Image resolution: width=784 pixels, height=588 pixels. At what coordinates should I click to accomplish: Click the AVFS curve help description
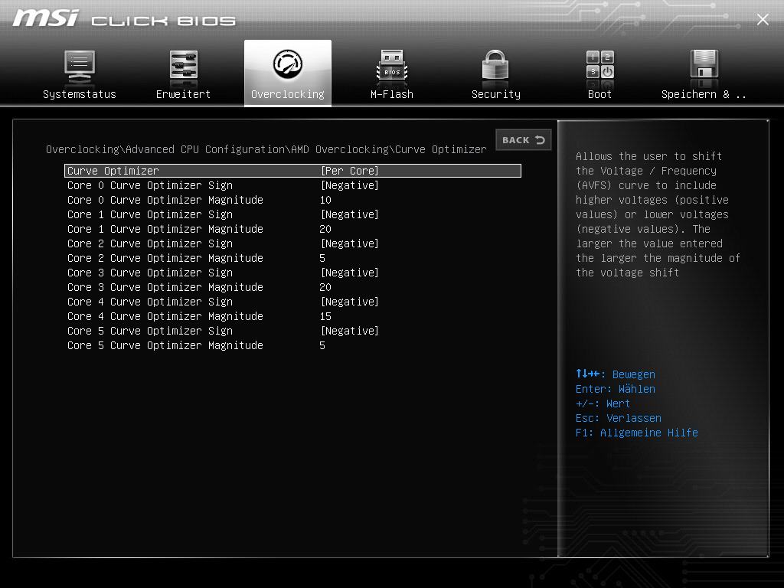click(x=658, y=214)
